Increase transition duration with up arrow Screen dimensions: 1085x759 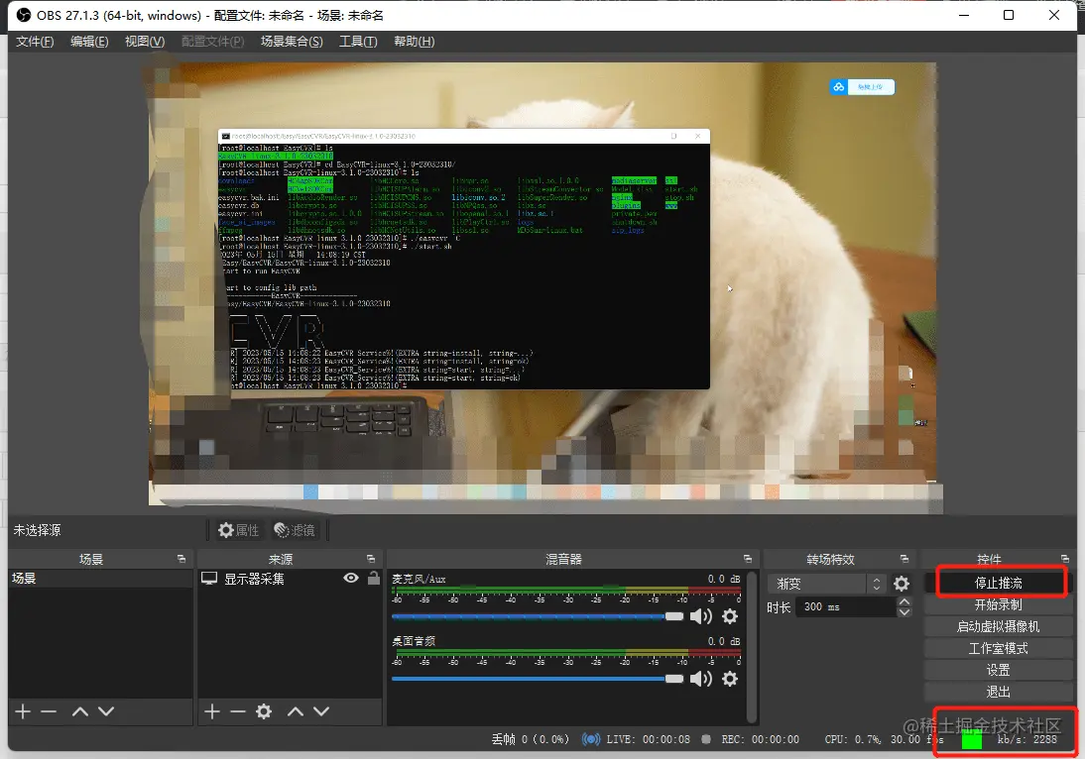click(x=904, y=602)
